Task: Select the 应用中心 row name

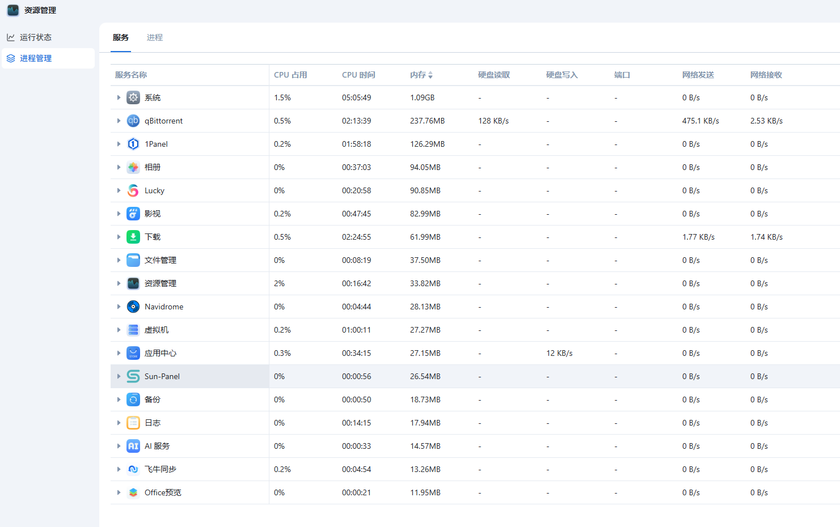Action: coord(160,353)
